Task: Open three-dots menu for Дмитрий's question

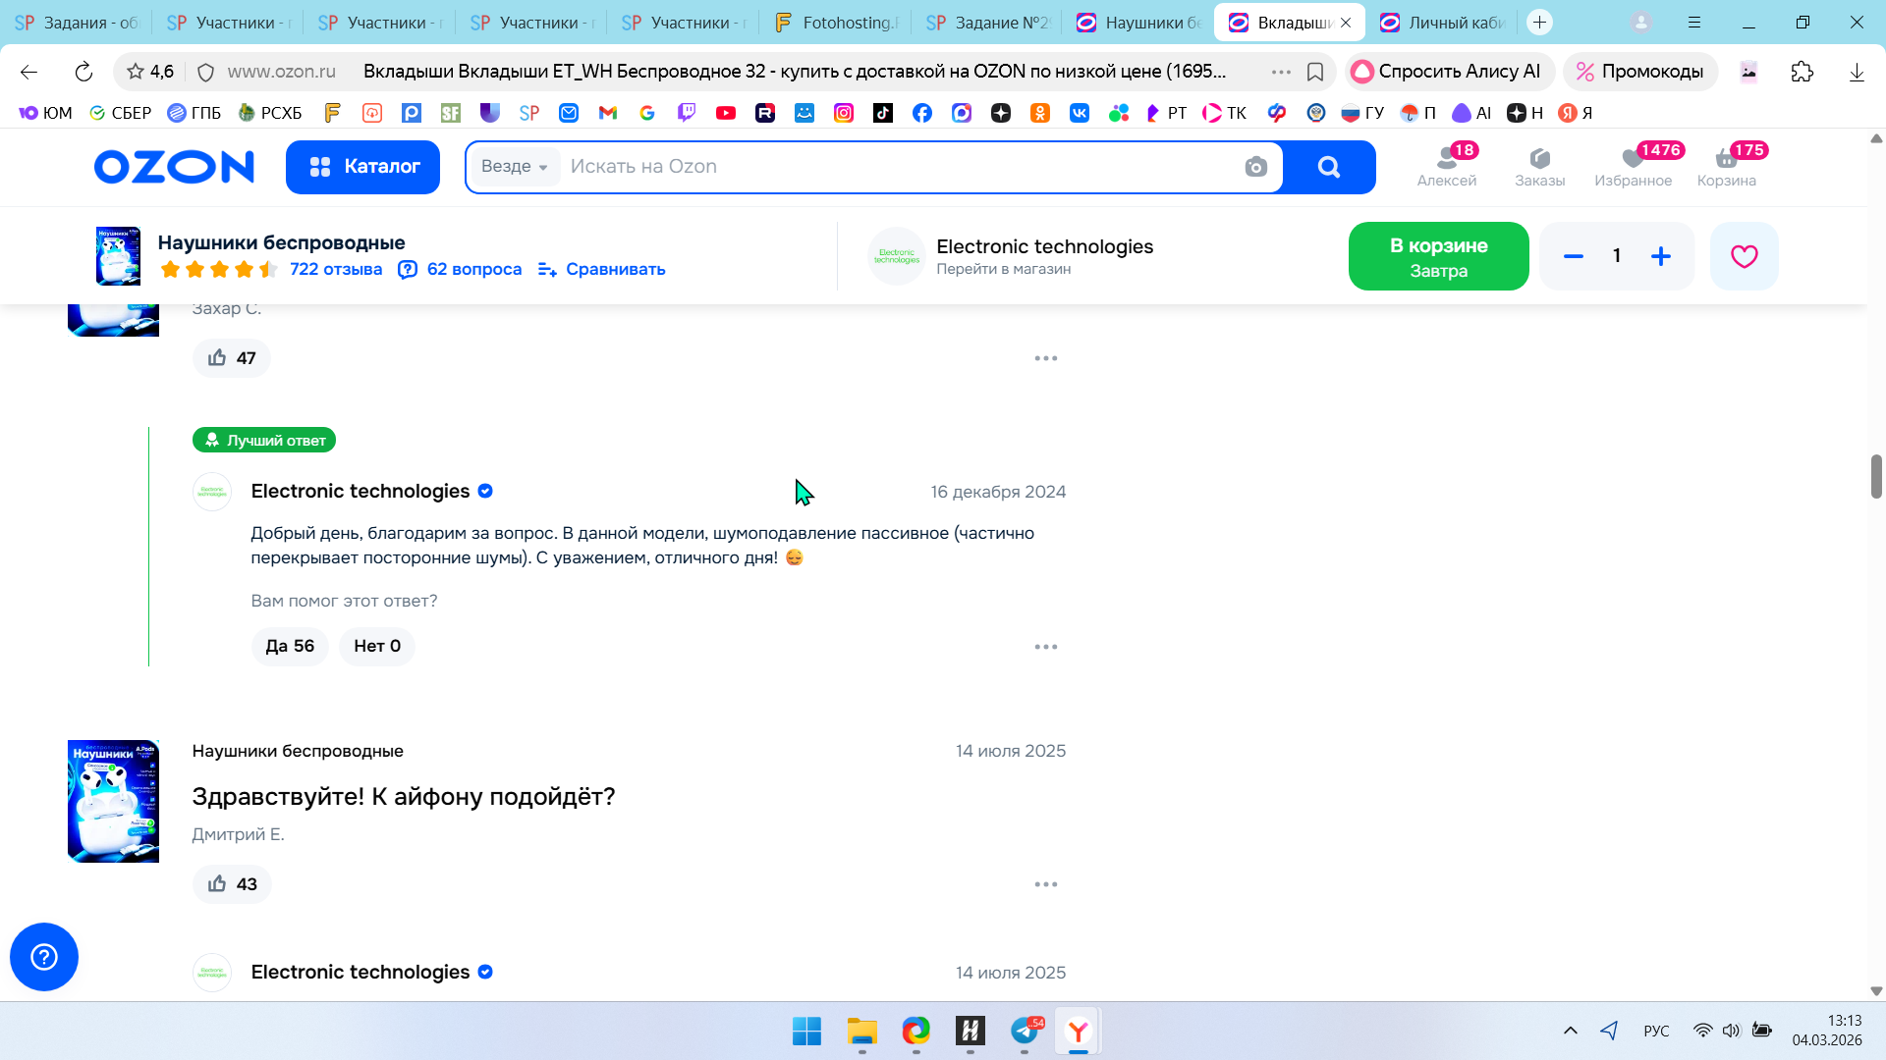Action: [x=1046, y=884]
